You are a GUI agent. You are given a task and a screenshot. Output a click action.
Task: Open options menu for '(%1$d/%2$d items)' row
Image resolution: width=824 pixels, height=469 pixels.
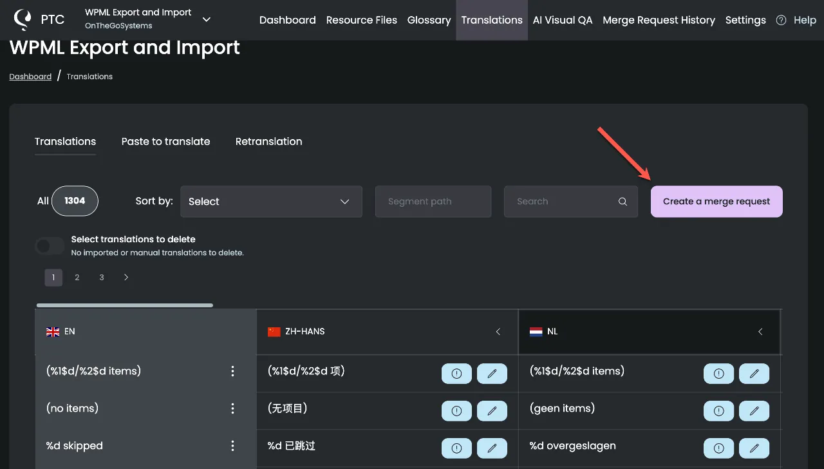pos(232,371)
